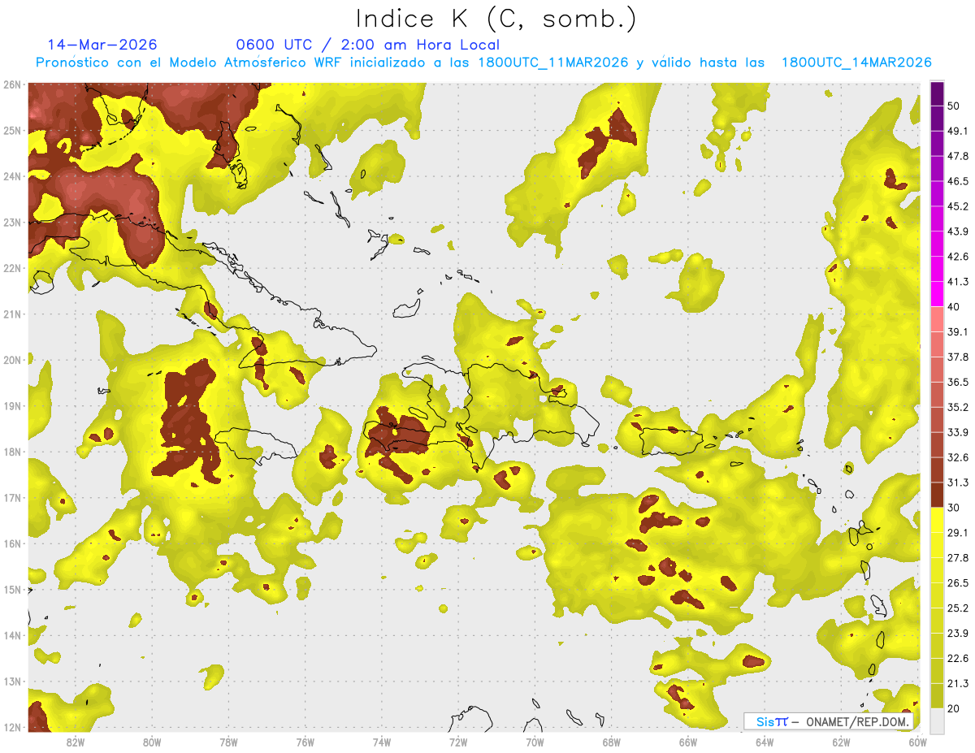
Task: Click the '36.5' color scale label
Action: click(x=957, y=382)
